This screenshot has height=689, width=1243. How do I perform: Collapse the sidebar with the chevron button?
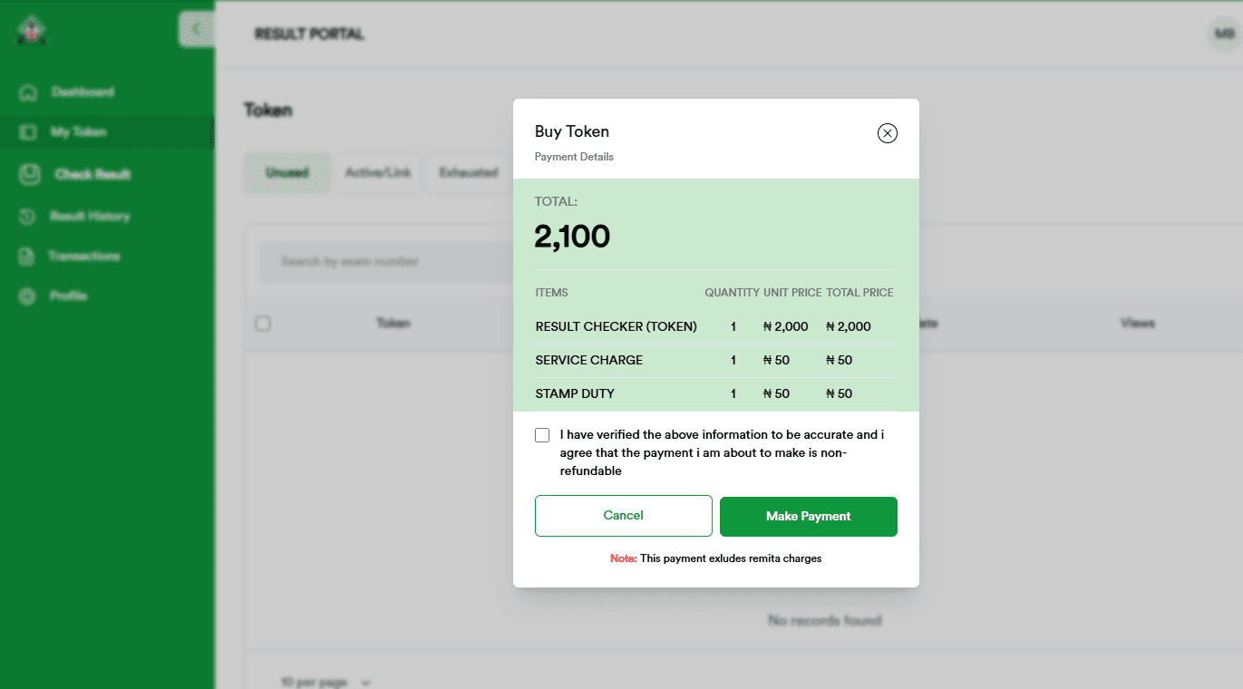[x=196, y=30]
